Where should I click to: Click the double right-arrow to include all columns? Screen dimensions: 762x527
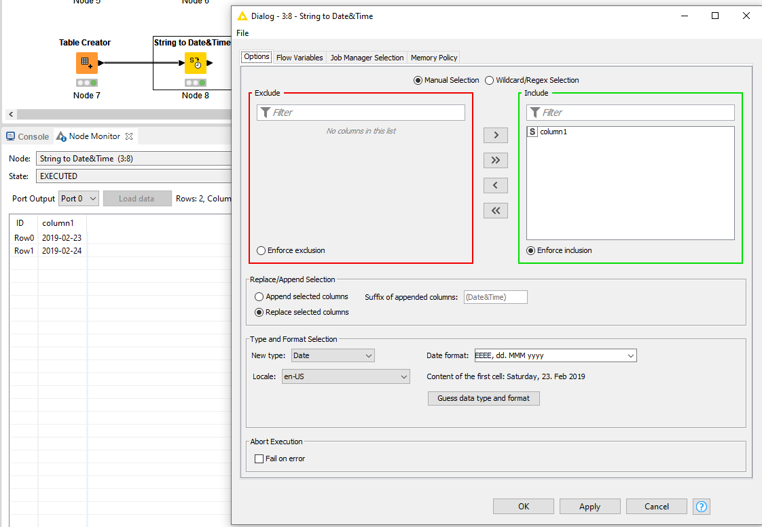[x=495, y=160]
